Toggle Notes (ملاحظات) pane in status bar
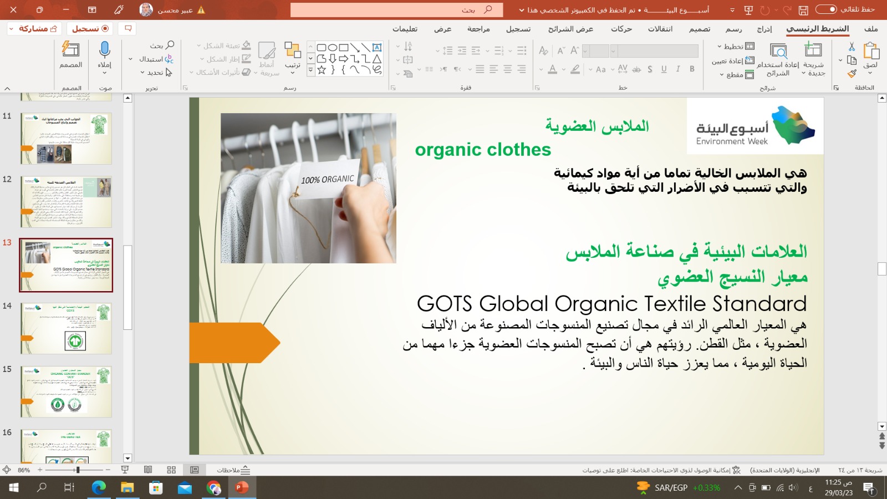Screen dimensions: 887x499 coord(234,470)
